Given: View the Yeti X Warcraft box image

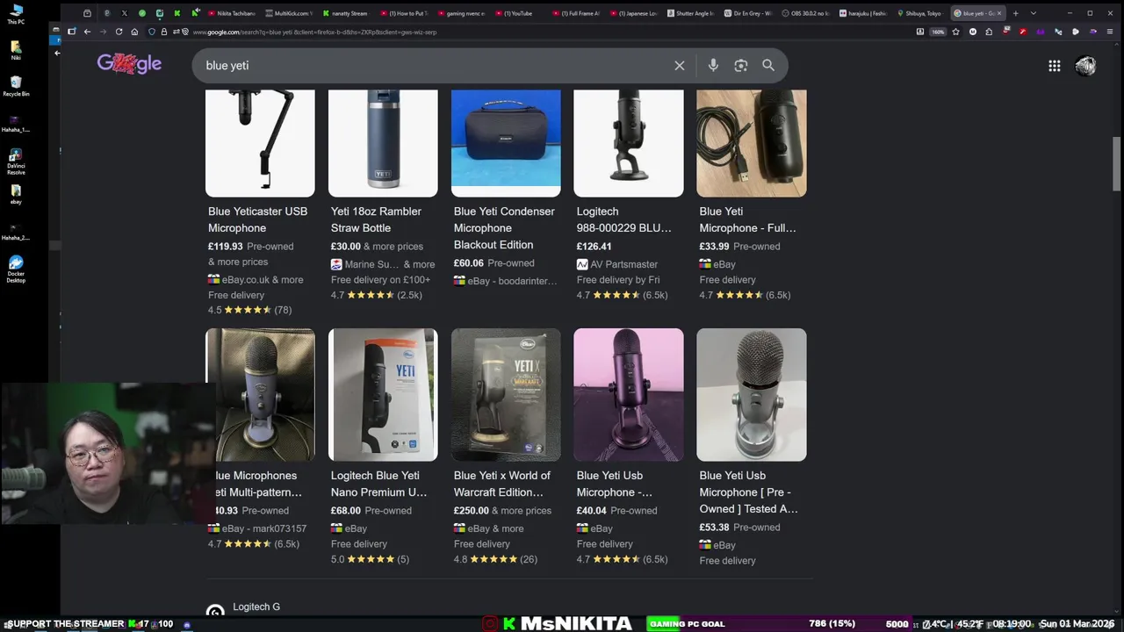Looking at the screenshot, I should [x=506, y=395].
